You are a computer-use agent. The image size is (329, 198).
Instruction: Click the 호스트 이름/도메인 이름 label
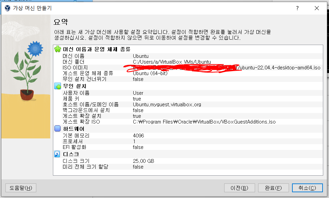pyautogui.click(x=91, y=105)
